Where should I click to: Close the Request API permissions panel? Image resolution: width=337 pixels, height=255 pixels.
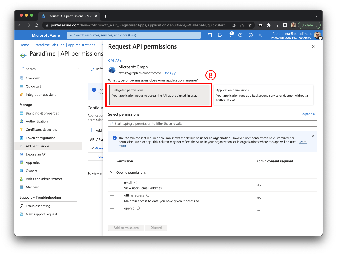click(x=313, y=46)
